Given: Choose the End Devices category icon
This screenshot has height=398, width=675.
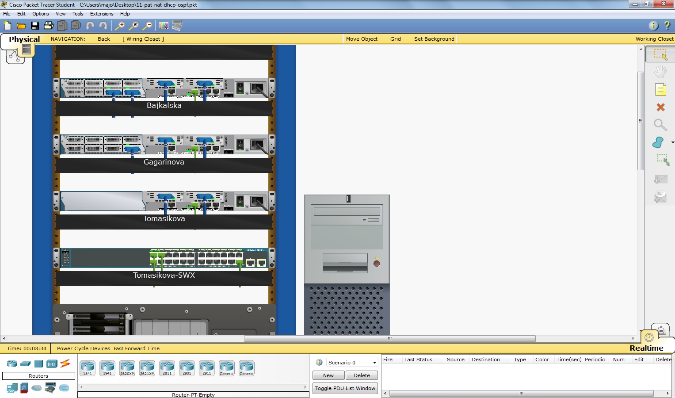Looking at the screenshot, I should click(12, 388).
